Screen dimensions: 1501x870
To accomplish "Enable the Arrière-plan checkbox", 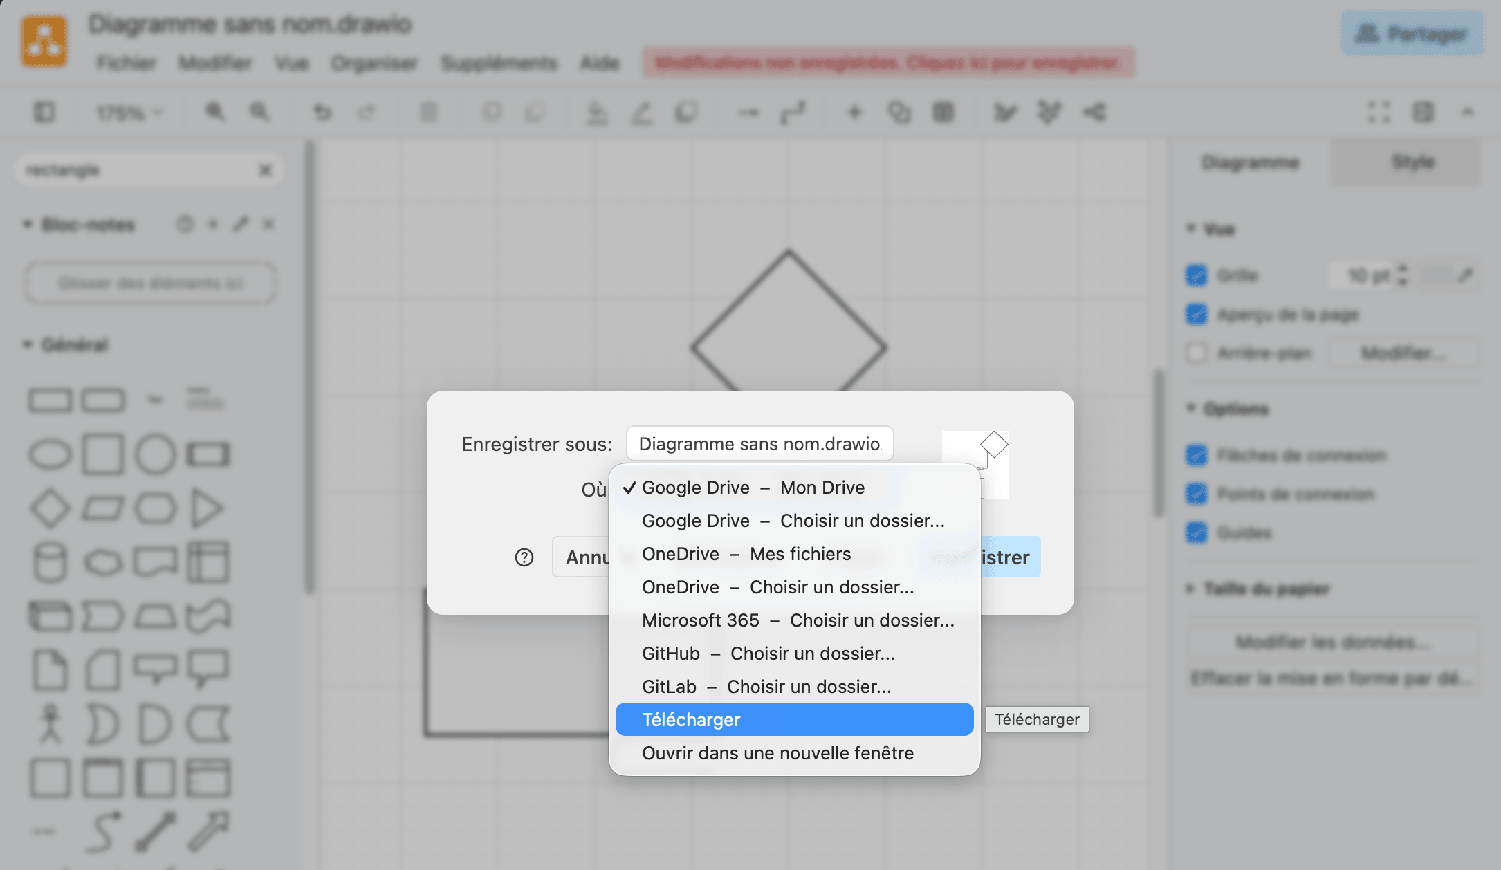I will (1196, 353).
